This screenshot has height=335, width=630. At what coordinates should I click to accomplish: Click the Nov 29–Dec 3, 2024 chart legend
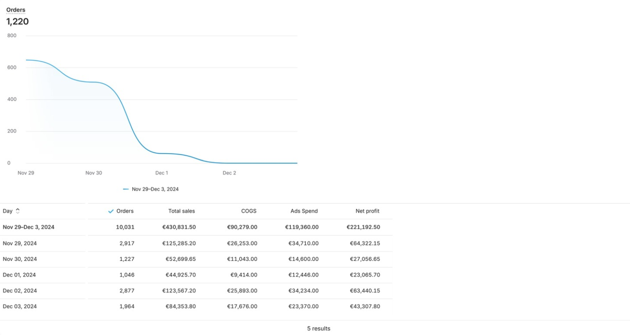(151, 189)
